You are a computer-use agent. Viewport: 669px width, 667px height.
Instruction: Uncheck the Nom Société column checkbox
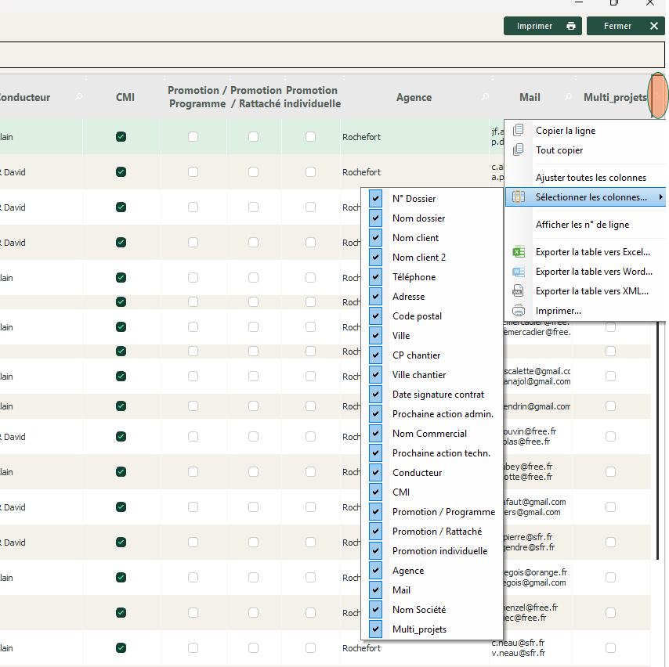coord(376,610)
